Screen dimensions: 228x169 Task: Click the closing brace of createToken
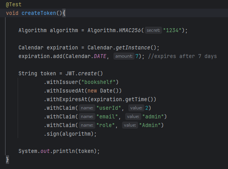[x=7, y=160]
